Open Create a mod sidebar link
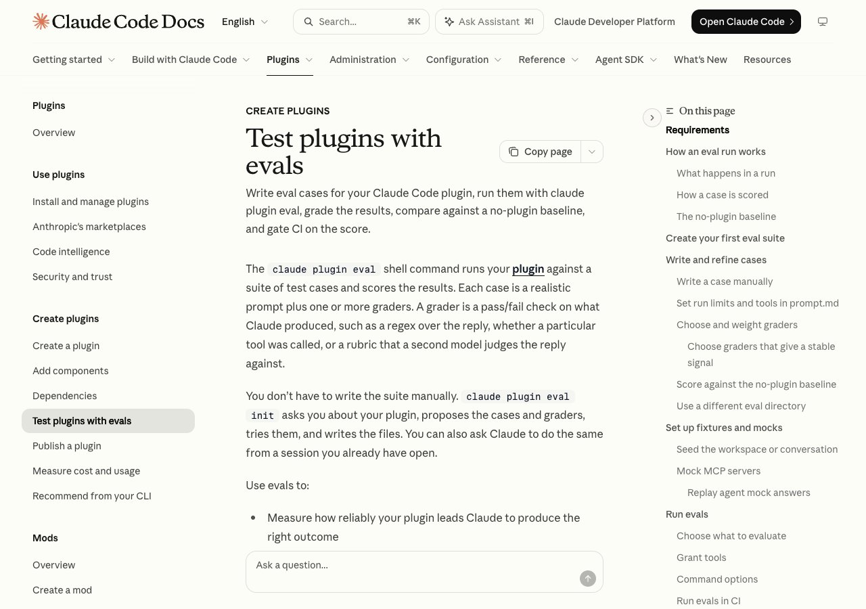 62,590
